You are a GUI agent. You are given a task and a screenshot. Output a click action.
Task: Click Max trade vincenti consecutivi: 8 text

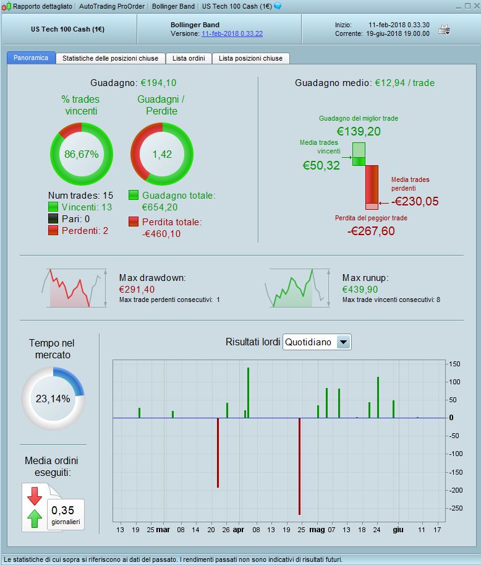(391, 300)
